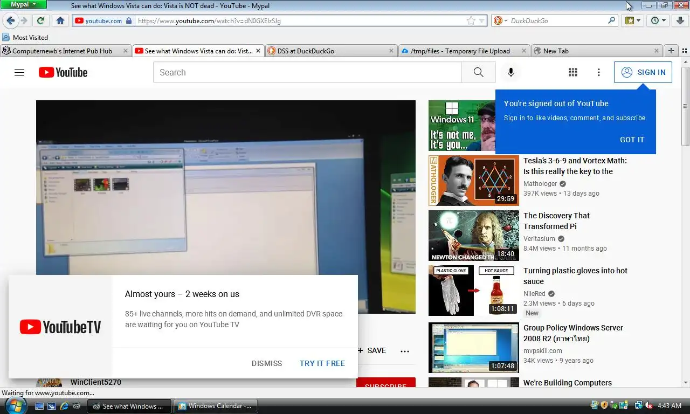Click the YouTube search magnifier button
The height and width of the screenshot is (414, 690).
479,72
